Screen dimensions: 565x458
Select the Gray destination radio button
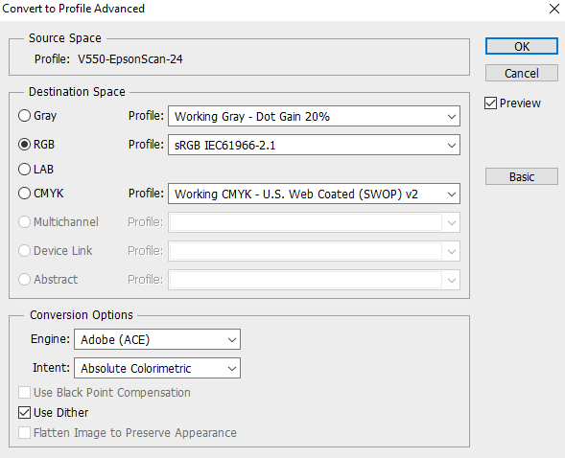click(24, 116)
